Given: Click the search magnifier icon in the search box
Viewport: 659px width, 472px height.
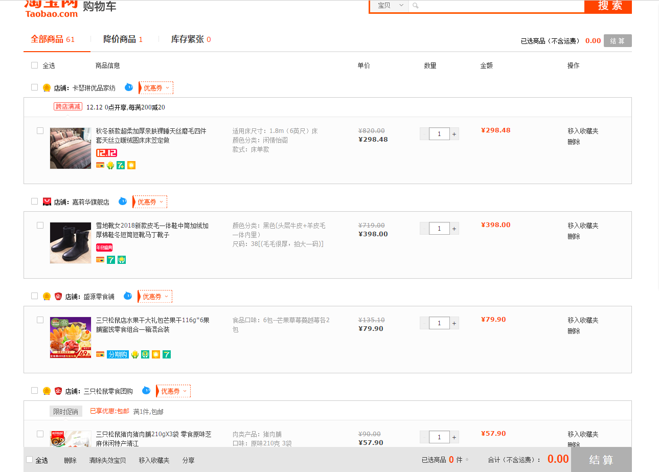Looking at the screenshot, I should pos(416,6).
